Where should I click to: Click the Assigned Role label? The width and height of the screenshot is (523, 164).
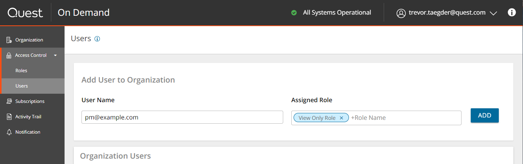[x=312, y=100]
